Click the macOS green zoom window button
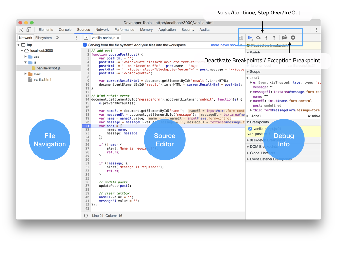Screen dimensions: 337x253 32,23
